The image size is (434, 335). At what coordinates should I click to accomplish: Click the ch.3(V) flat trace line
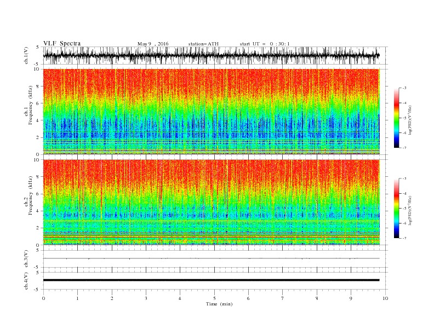coord(212,258)
